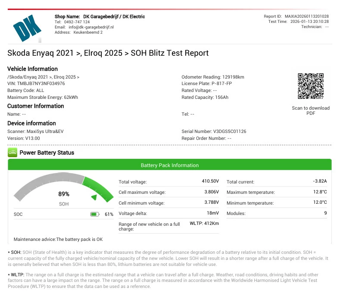
Task: Click the Power Battery Status section heading
Action: pyautogui.click(x=47, y=152)
